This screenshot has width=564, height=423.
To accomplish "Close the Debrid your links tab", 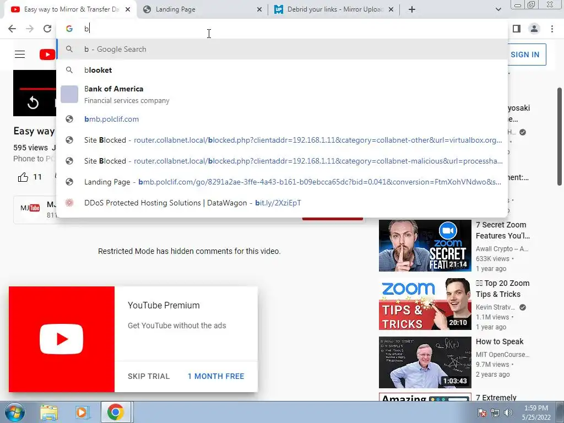I will [x=392, y=9].
